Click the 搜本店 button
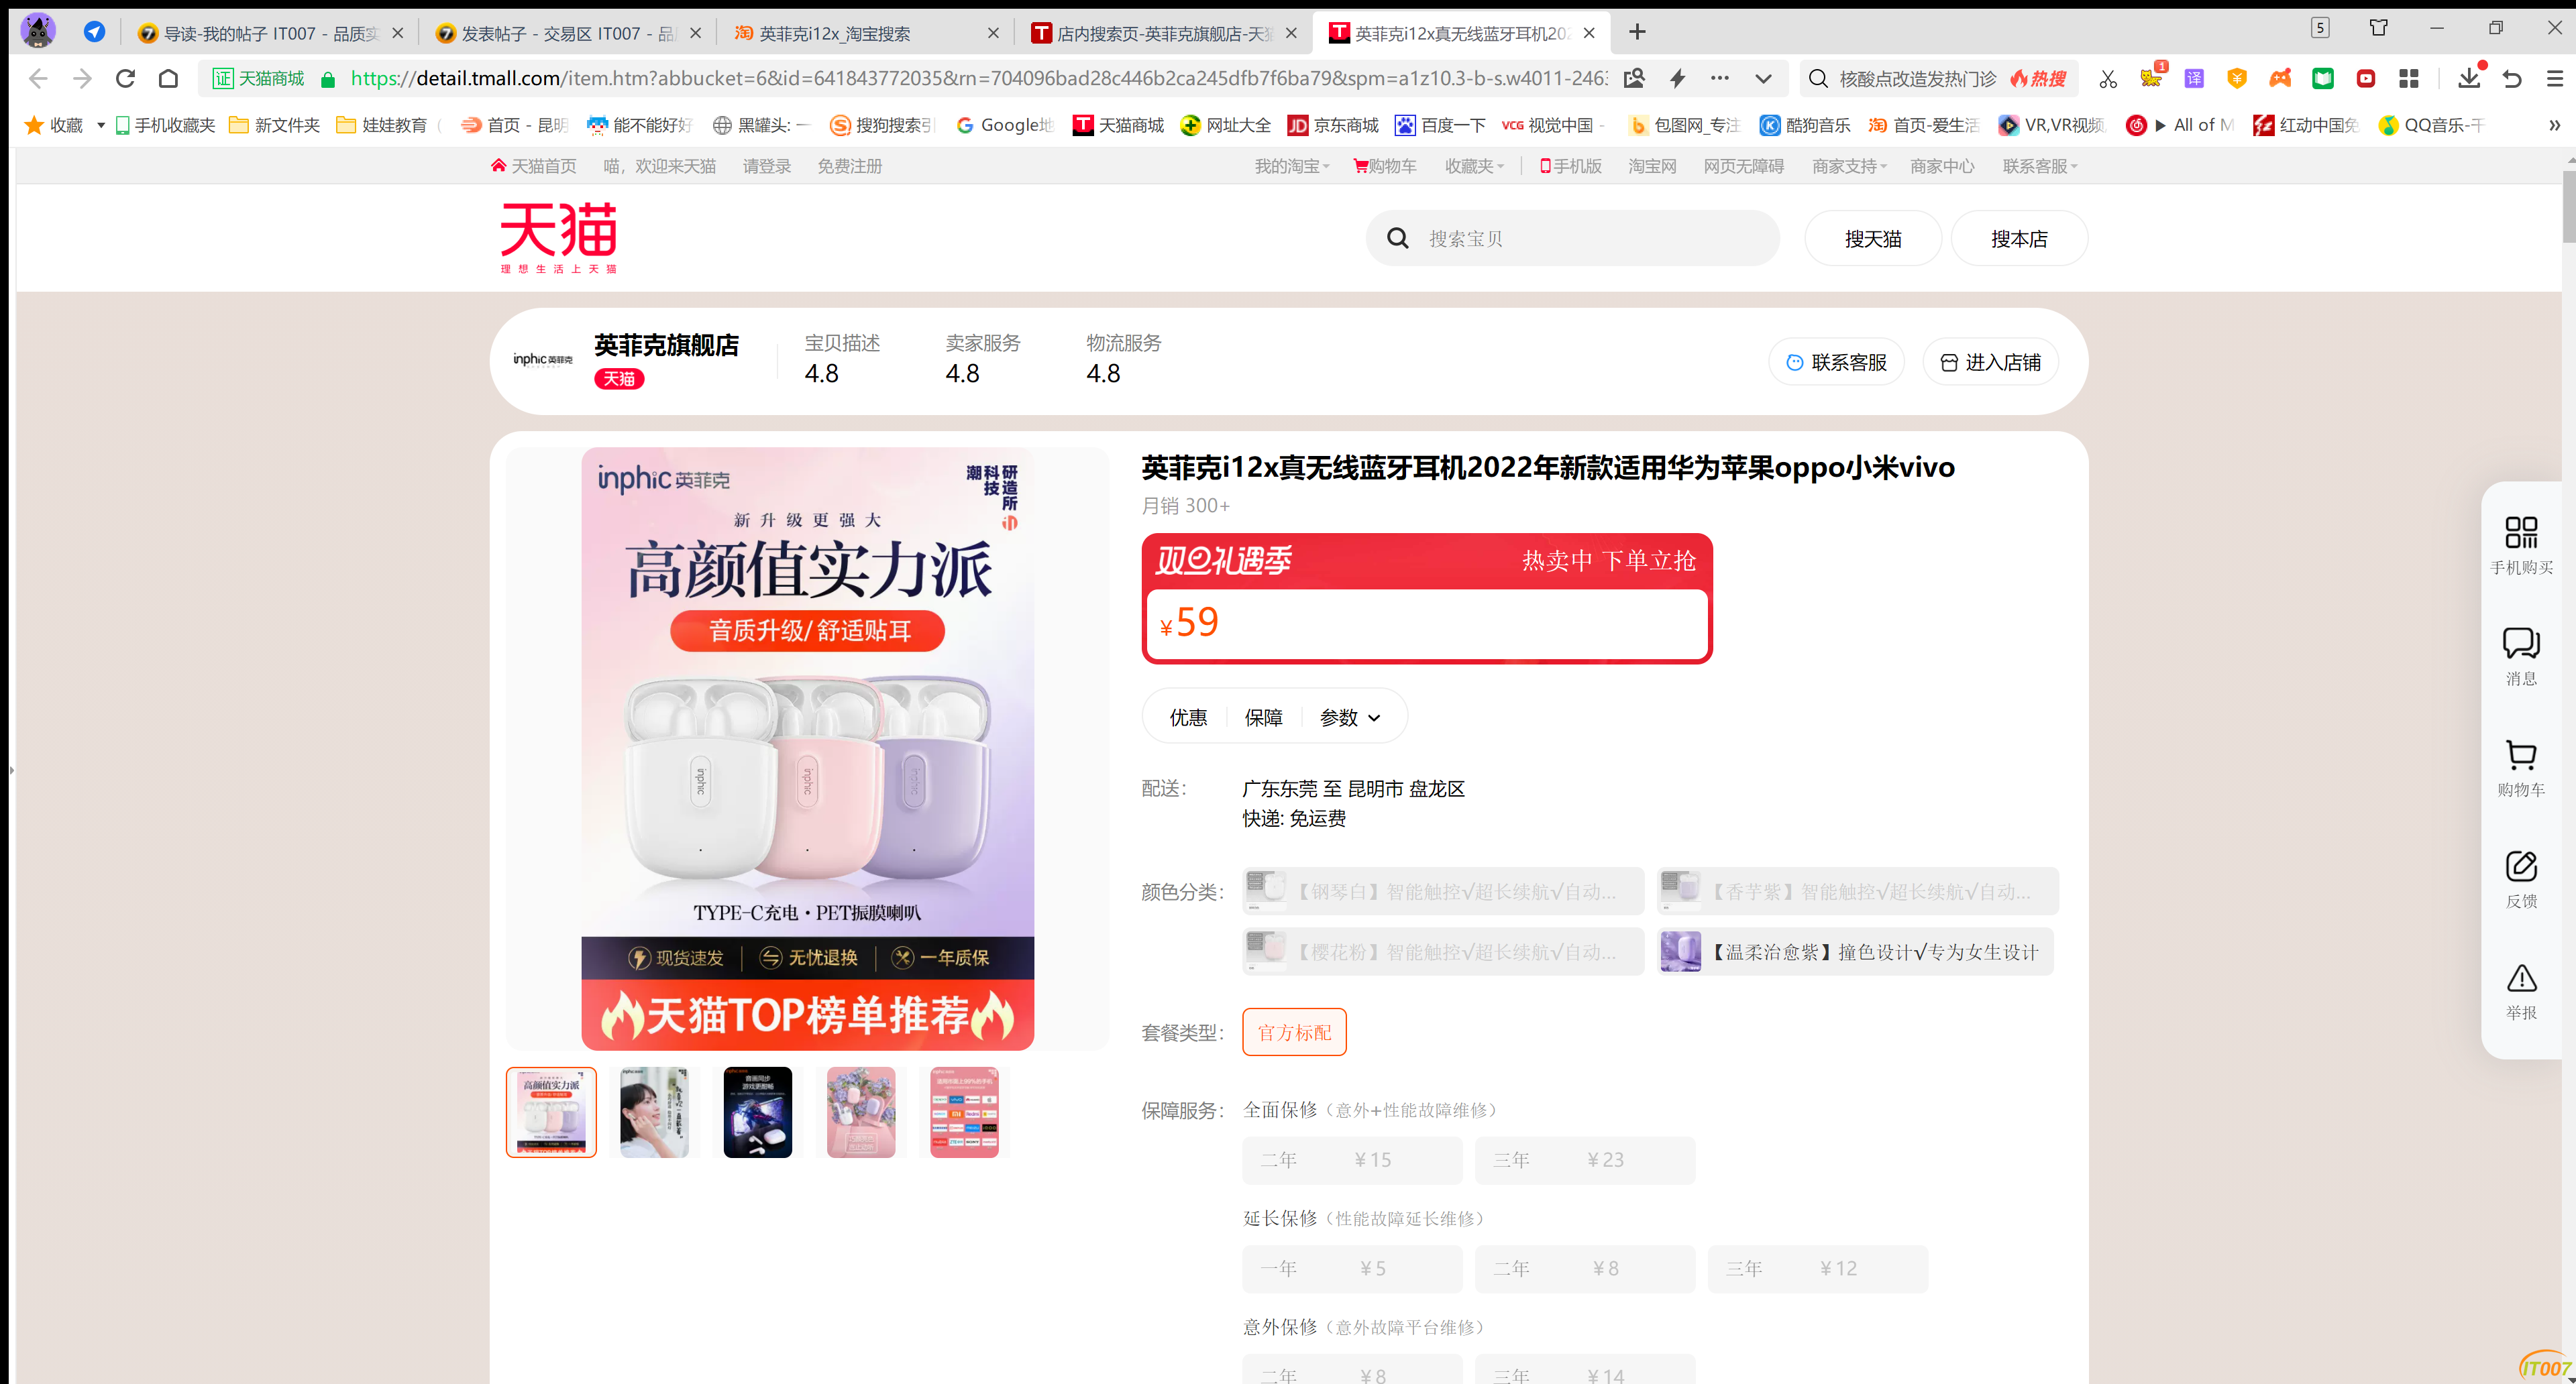 pos(2019,238)
